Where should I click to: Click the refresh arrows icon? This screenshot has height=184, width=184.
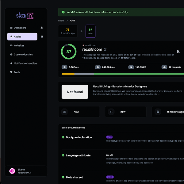click(x=111, y=112)
